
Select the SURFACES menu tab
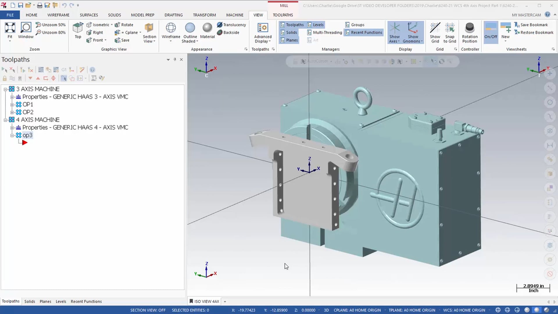89,15
